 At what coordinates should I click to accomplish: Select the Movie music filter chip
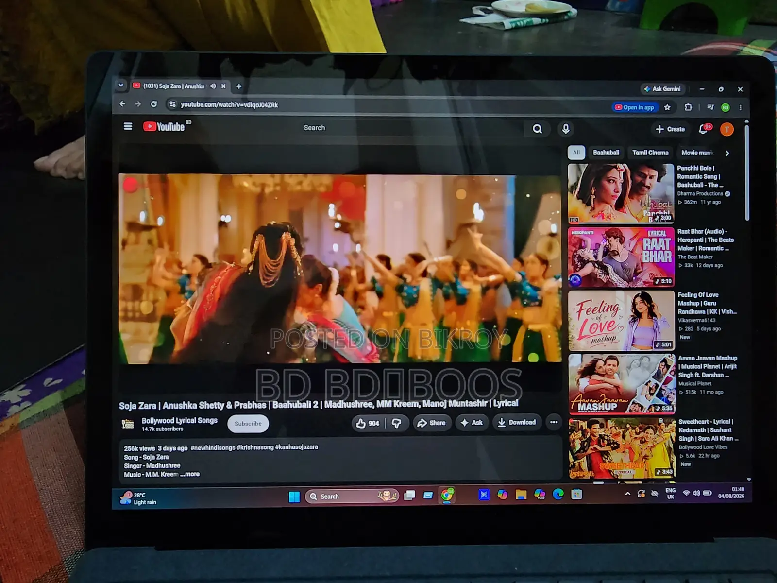pos(697,153)
